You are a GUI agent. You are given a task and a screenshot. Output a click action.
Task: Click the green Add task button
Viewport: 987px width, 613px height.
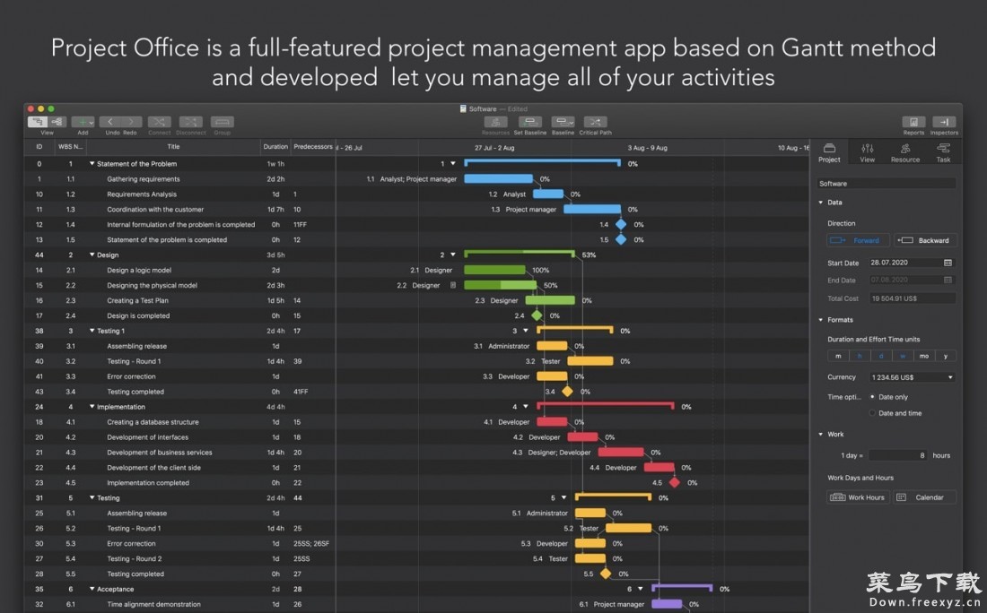[83, 122]
